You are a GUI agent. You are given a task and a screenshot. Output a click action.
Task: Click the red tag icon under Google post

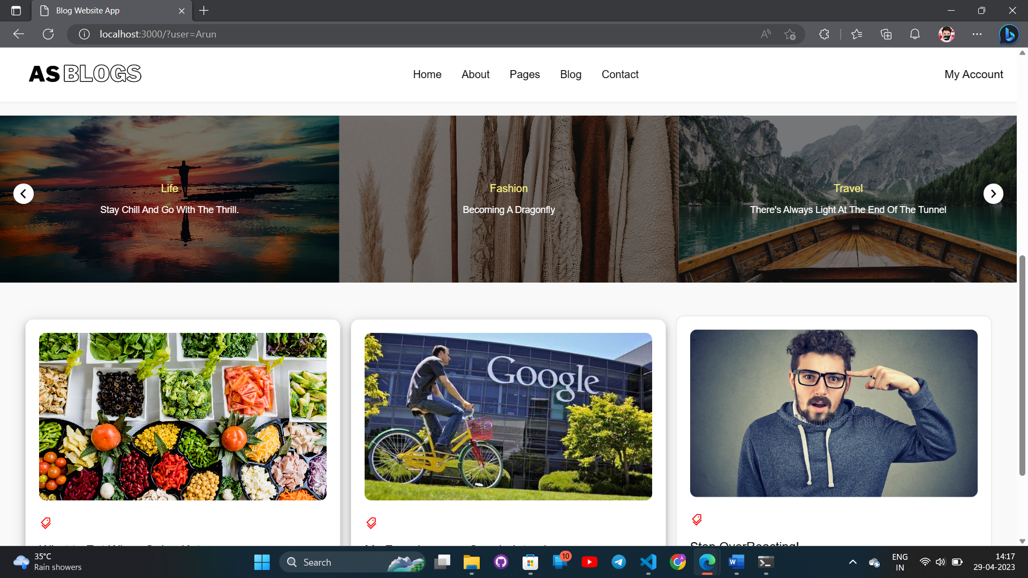coord(371,523)
